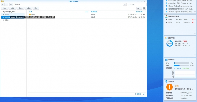Select the video shared folder

point(7,20)
